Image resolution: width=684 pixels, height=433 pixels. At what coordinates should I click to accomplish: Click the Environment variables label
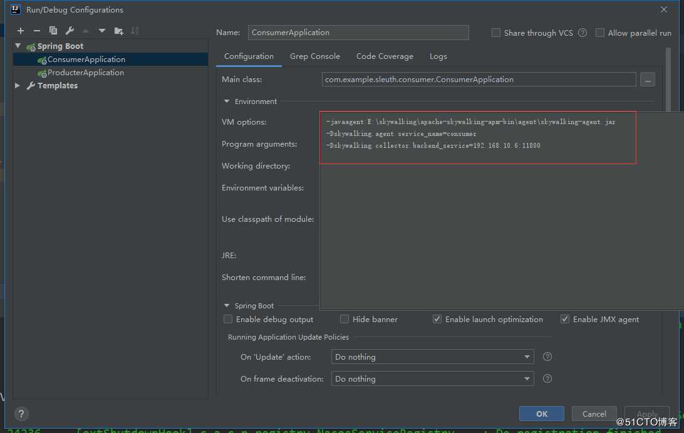[262, 187]
